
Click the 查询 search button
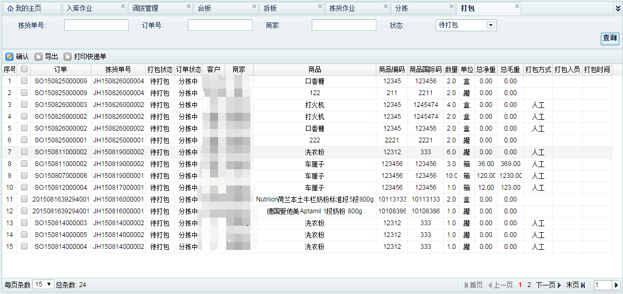click(610, 38)
